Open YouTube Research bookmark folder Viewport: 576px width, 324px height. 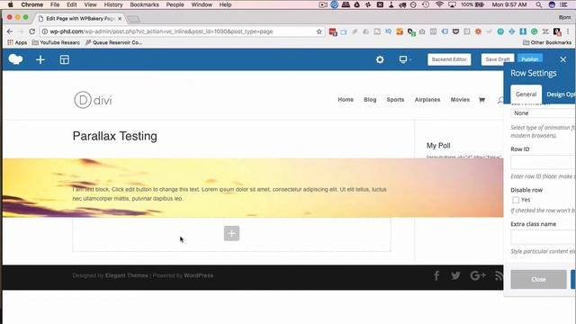coord(56,42)
